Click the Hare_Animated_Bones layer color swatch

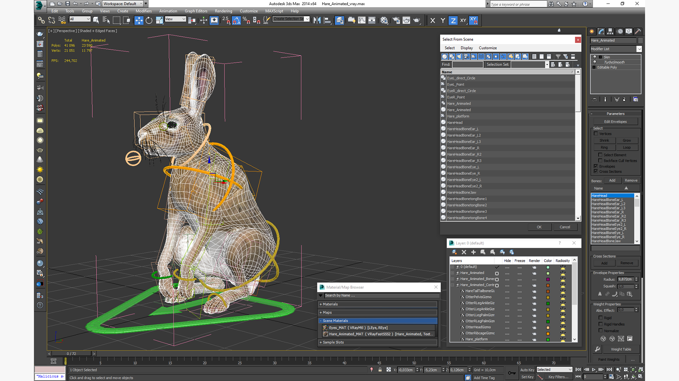tap(548, 279)
